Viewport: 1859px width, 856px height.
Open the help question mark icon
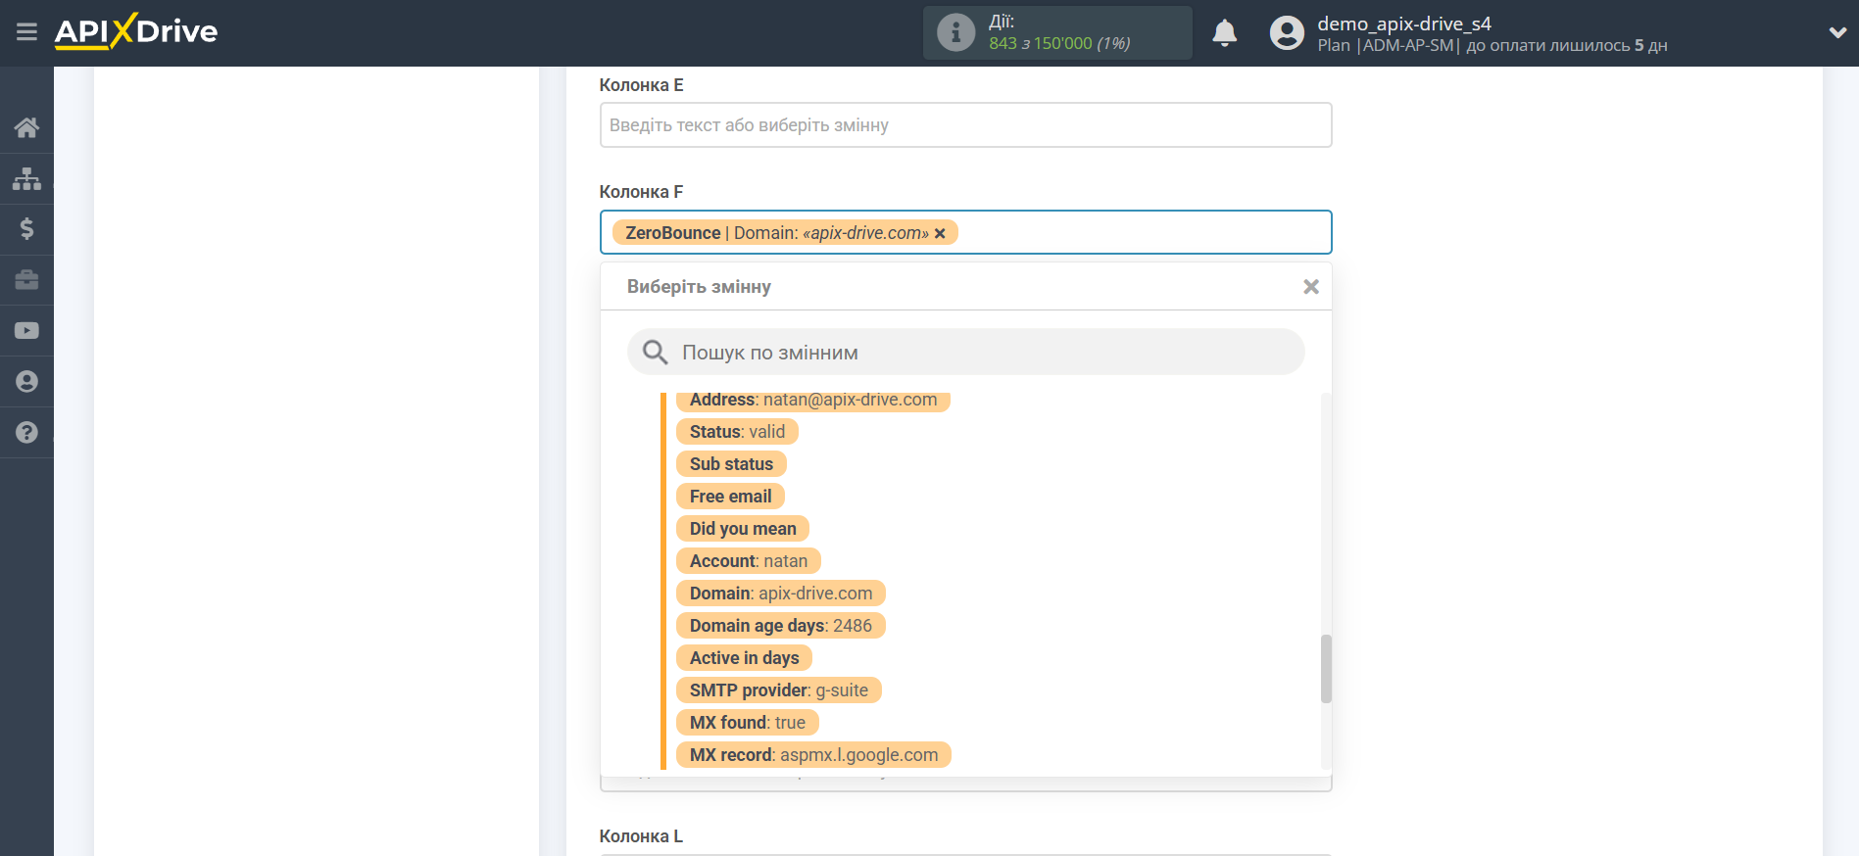click(x=26, y=432)
